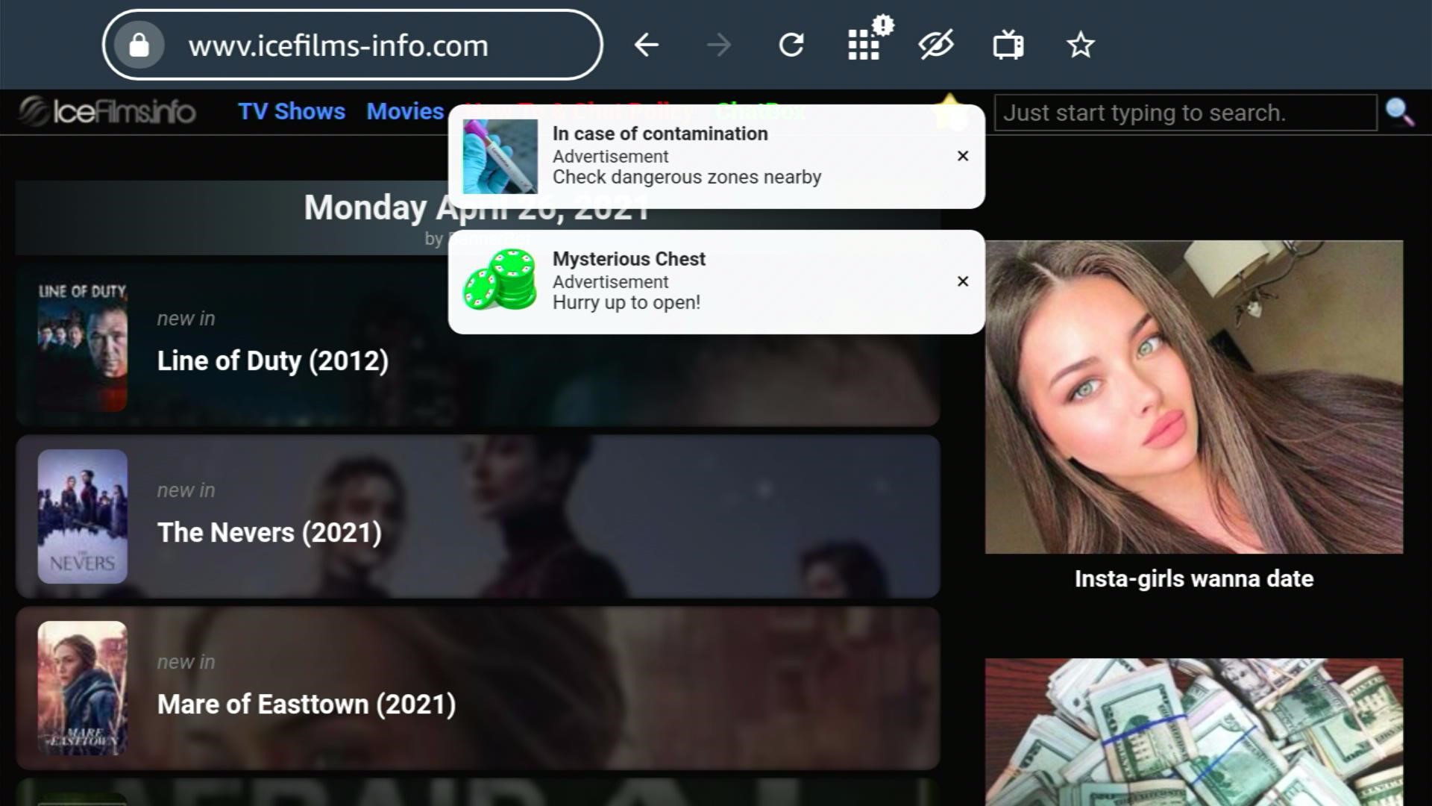Click the magnifying glass search icon

pyautogui.click(x=1399, y=113)
